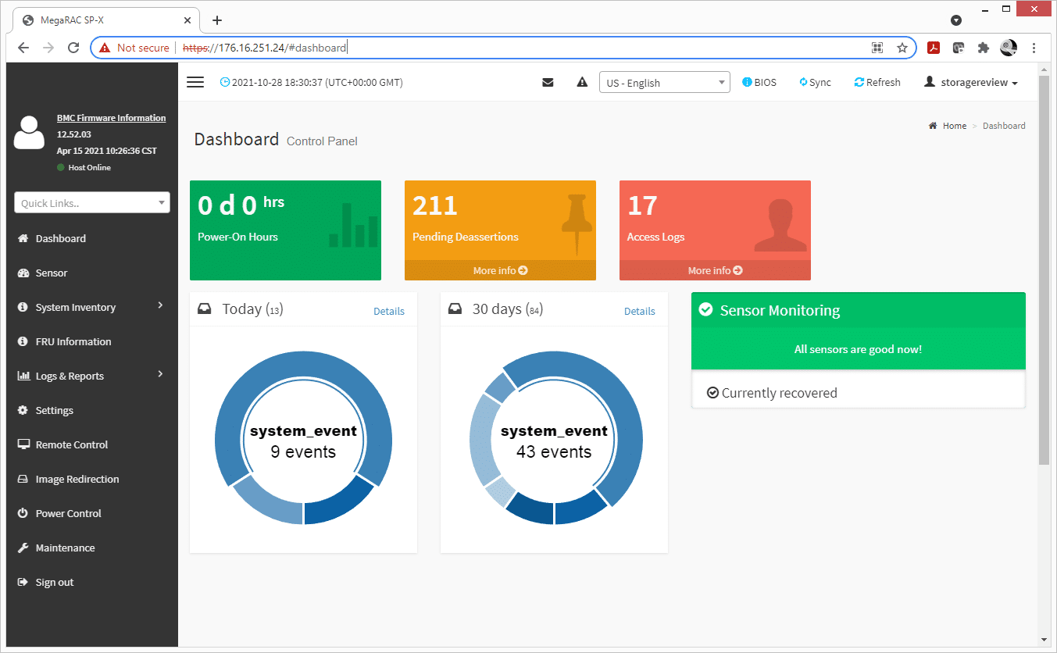
Task: Click More info under Pending Deassertions
Action: coord(500,270)
